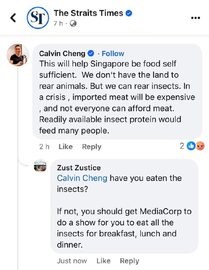This screenshot has height=270, width=209.
Task: Click the angry face reaction icon
Action: pyautogui.click(x=200, y=146)
